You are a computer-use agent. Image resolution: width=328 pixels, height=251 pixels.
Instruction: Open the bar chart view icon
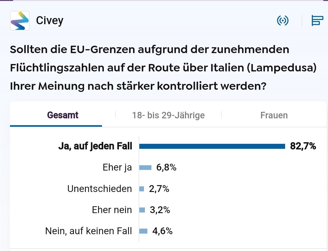pos(317,21)
